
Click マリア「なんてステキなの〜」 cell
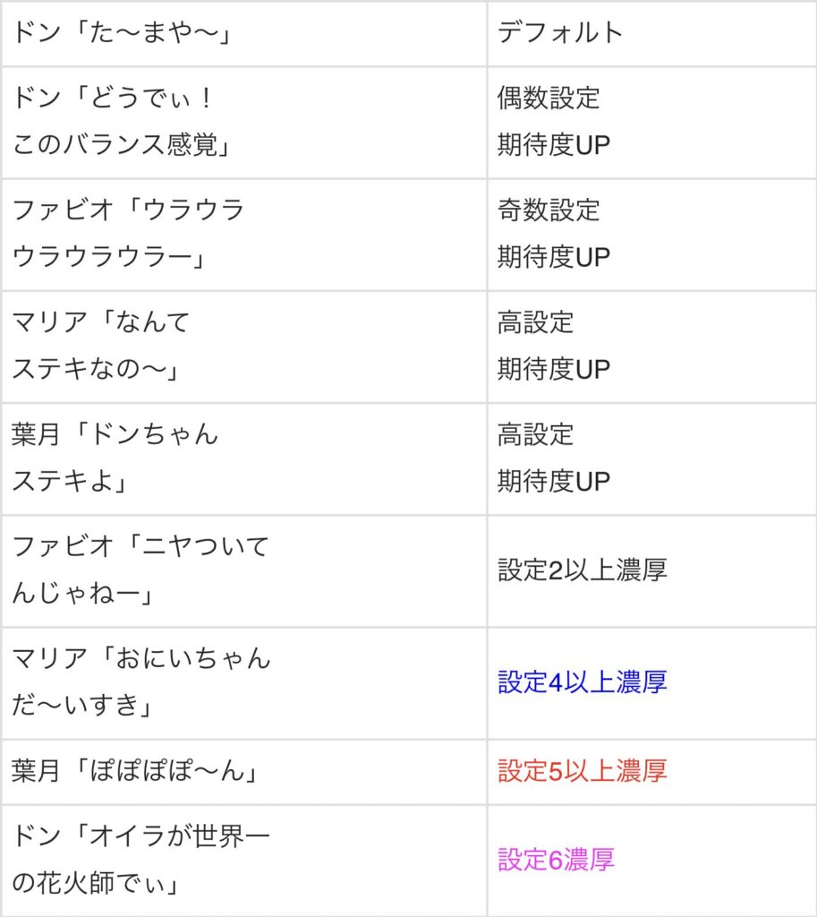243,347
